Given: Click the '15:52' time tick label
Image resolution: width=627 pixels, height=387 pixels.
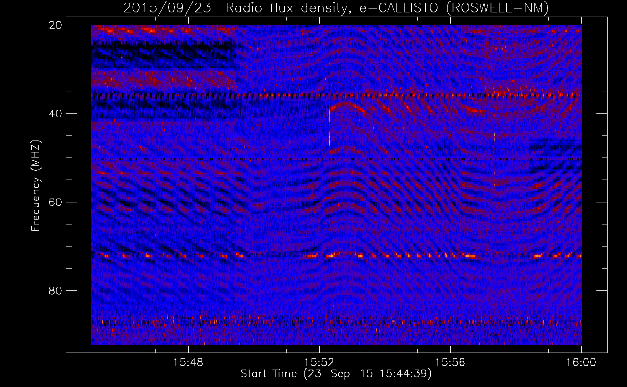Looking at the screenshot, I should pos(319,363).
